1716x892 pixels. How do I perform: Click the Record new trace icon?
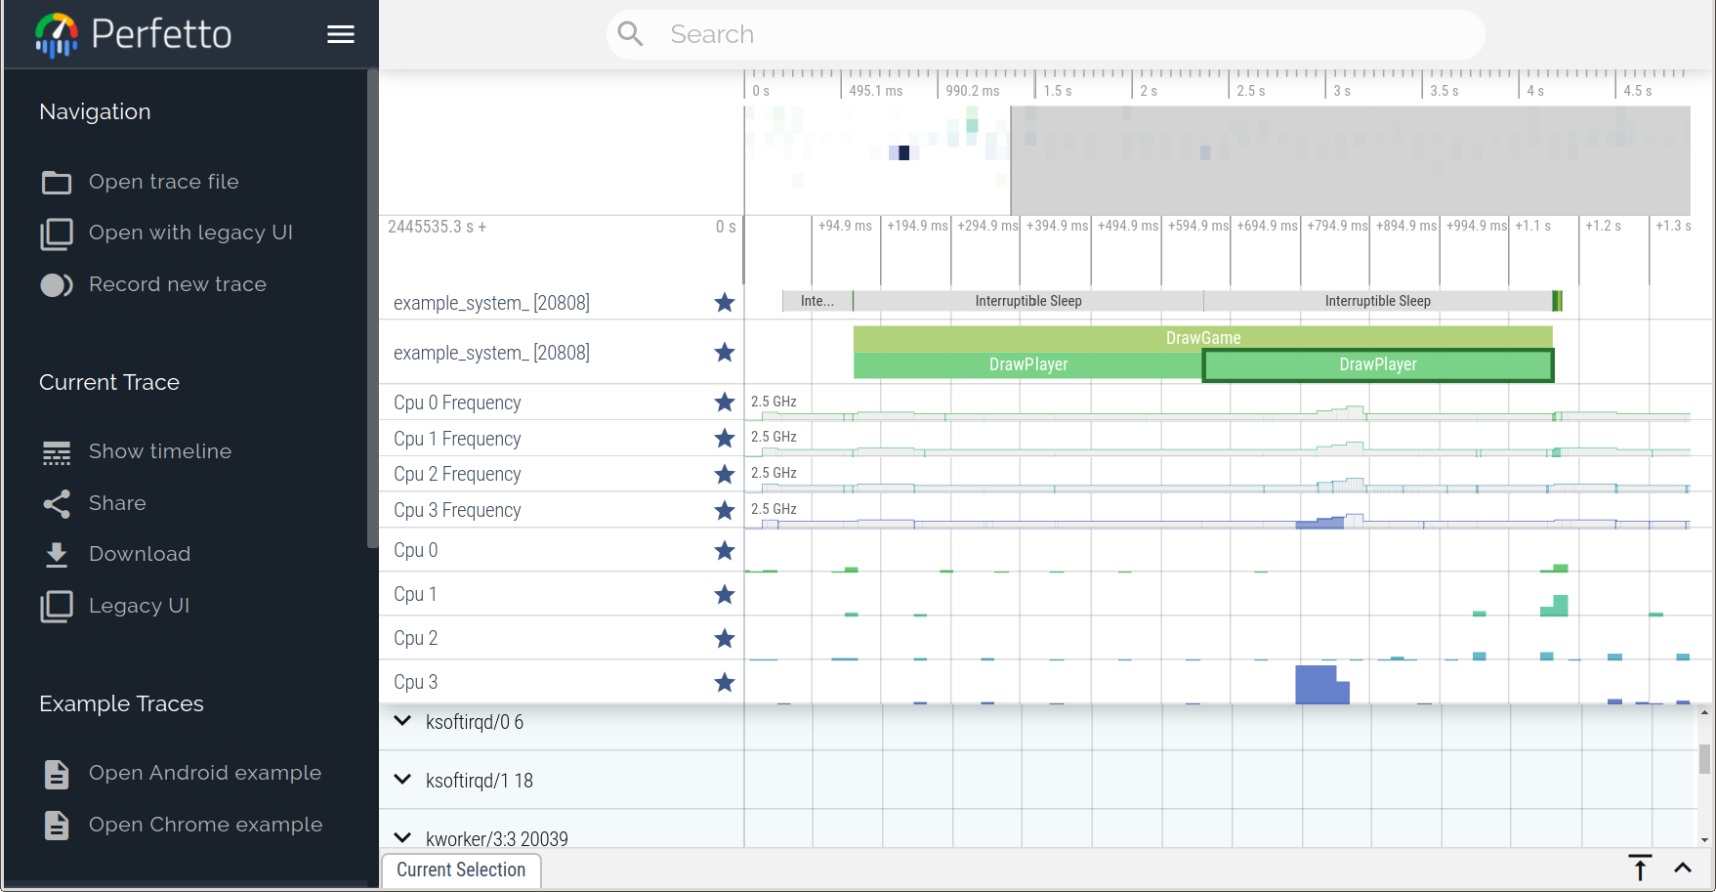pyautogui.click(x=56, y=284)
